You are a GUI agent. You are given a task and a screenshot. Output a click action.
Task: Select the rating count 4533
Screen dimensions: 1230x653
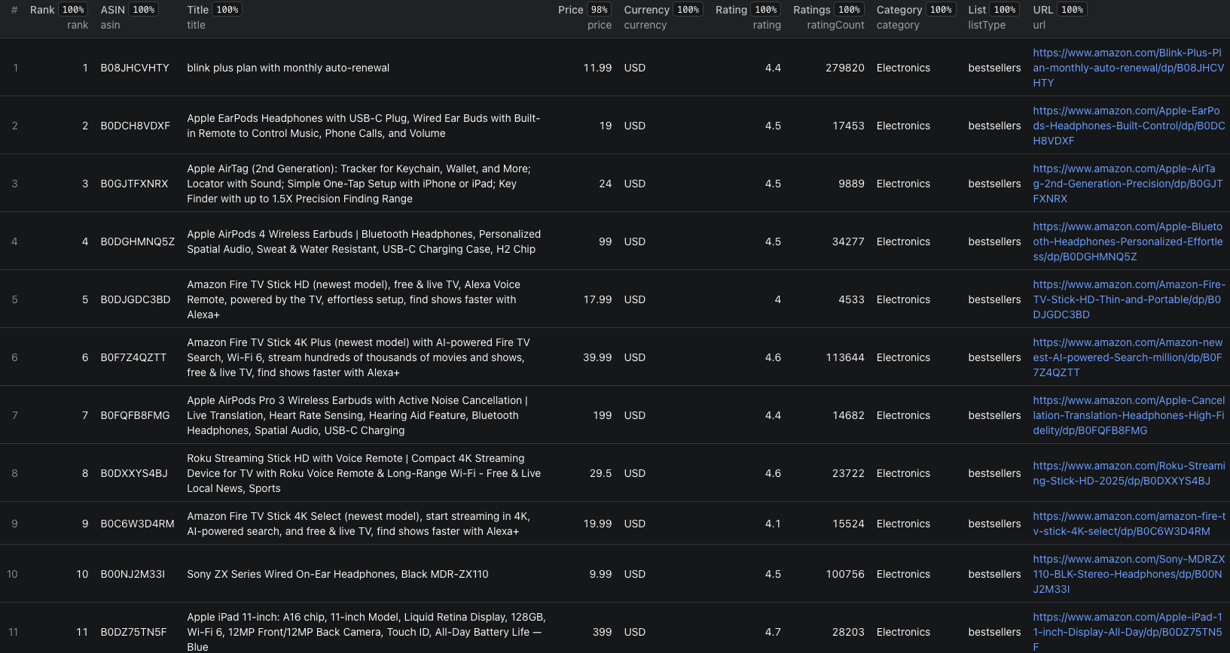[x=852, y=299]
